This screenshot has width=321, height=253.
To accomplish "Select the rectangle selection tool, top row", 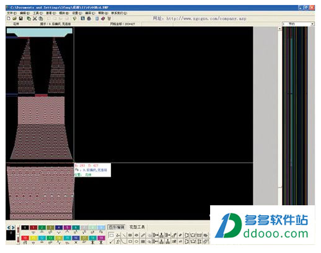I will pos(112,235).
